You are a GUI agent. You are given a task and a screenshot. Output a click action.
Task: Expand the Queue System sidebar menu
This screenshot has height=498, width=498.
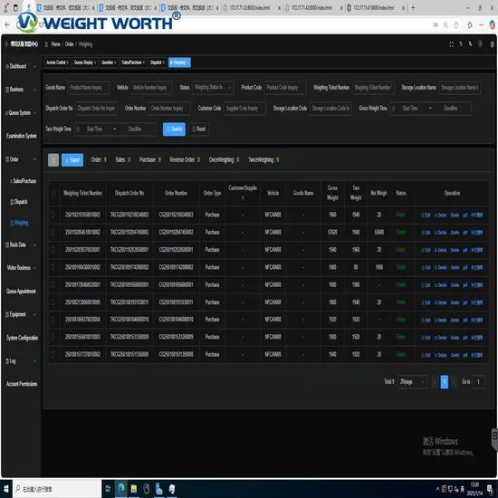21,113
